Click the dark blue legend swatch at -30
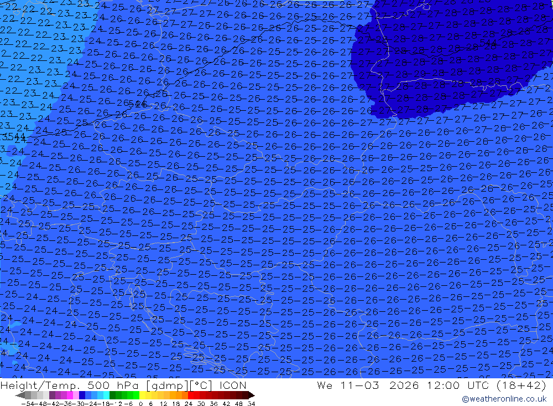Screen dimensions: 553x406 coord(82,395)
